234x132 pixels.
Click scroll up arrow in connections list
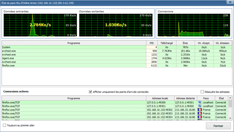click(x=230, y=98)
